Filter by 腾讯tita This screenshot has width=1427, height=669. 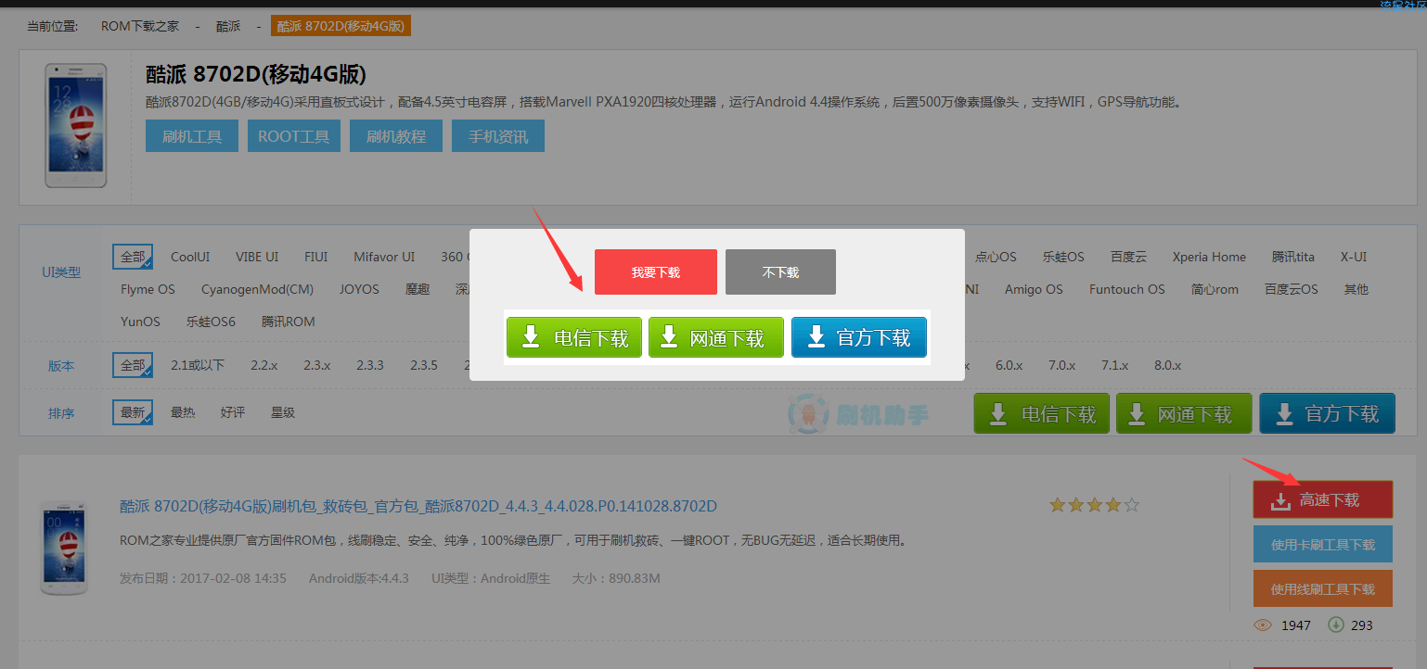pos(1293,257)
